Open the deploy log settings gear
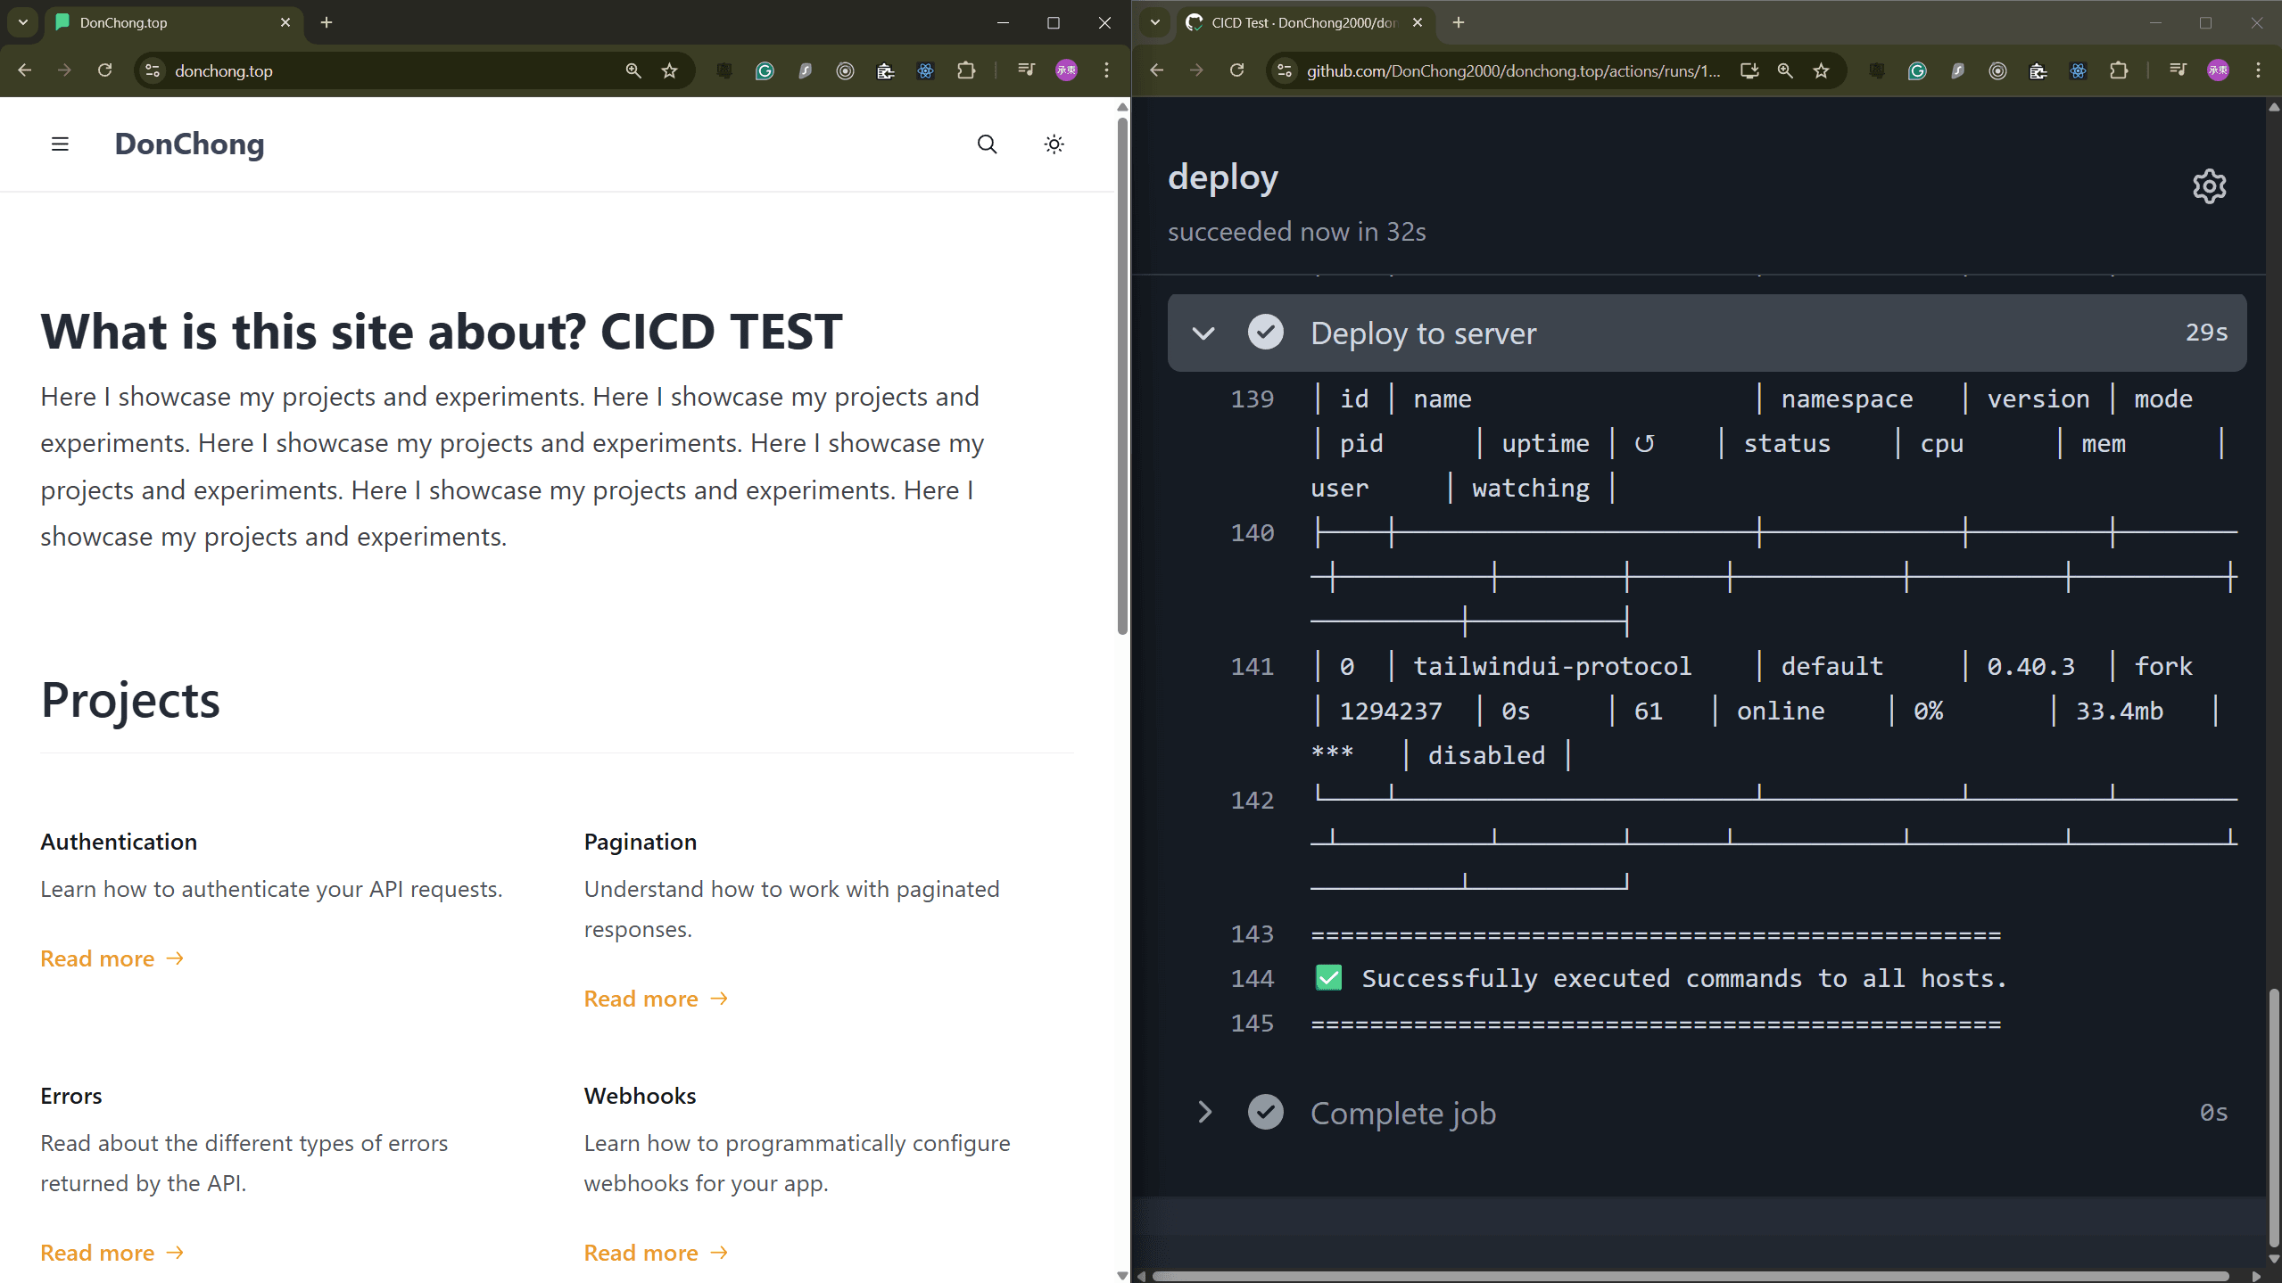 coord(2209,185)
